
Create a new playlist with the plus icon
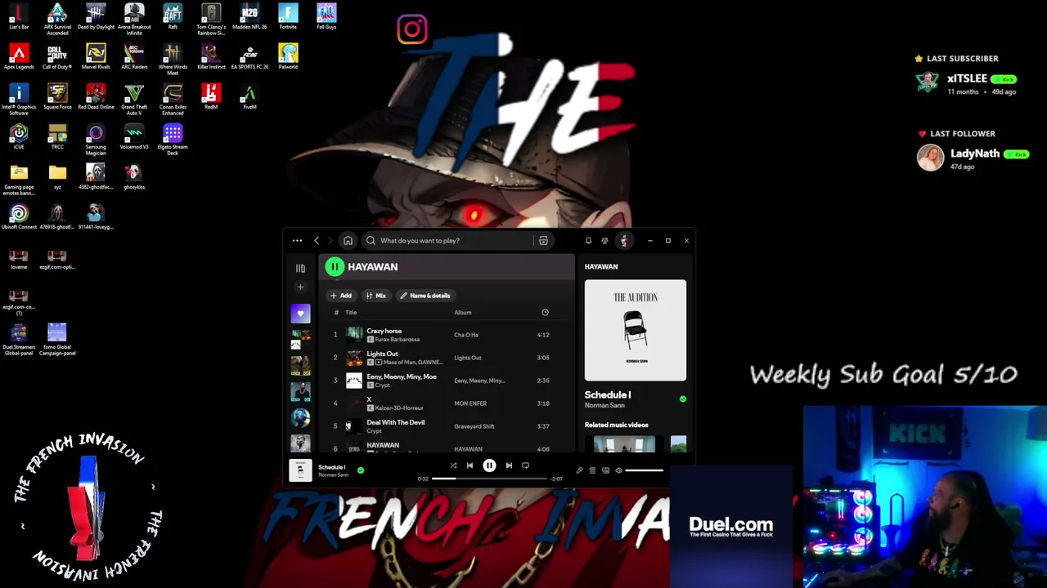click(300, 287)
